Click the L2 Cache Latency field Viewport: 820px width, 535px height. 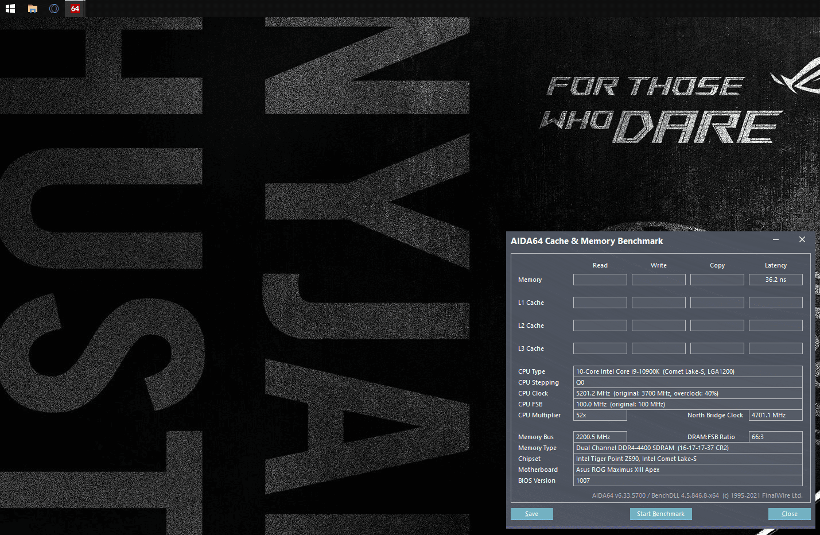[x=776, y=325]
